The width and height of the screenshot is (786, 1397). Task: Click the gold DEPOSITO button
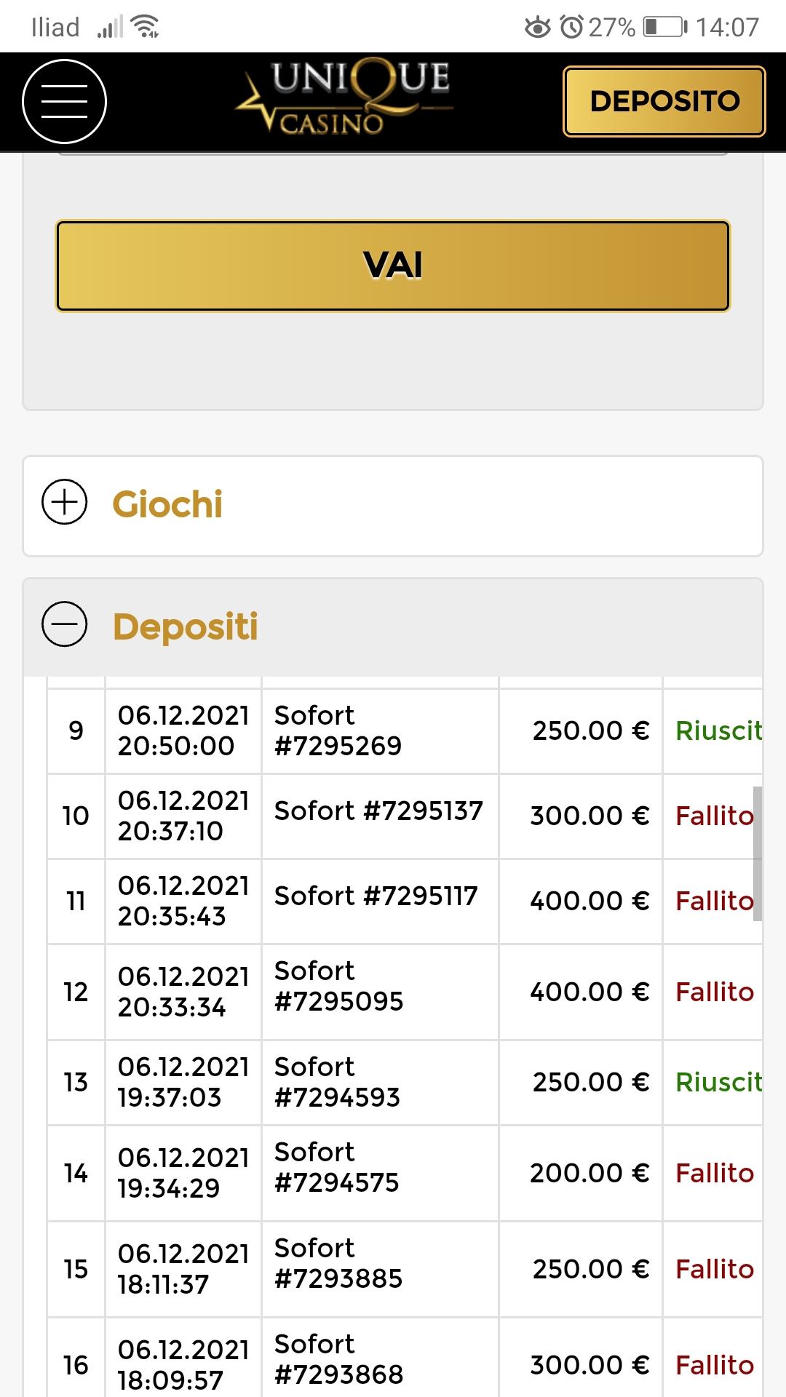[x=664, y=101]
